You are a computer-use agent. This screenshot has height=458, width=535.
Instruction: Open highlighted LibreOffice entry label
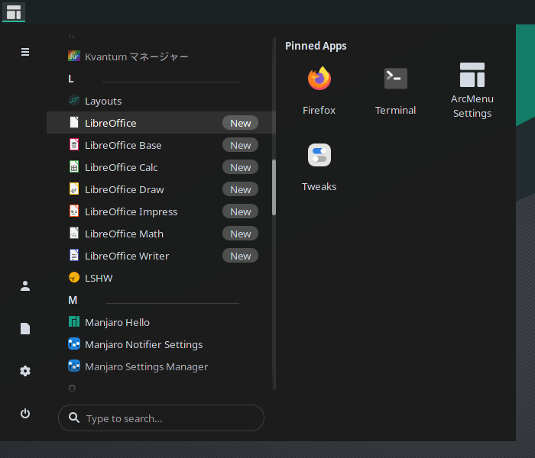[x=111, y=123]
